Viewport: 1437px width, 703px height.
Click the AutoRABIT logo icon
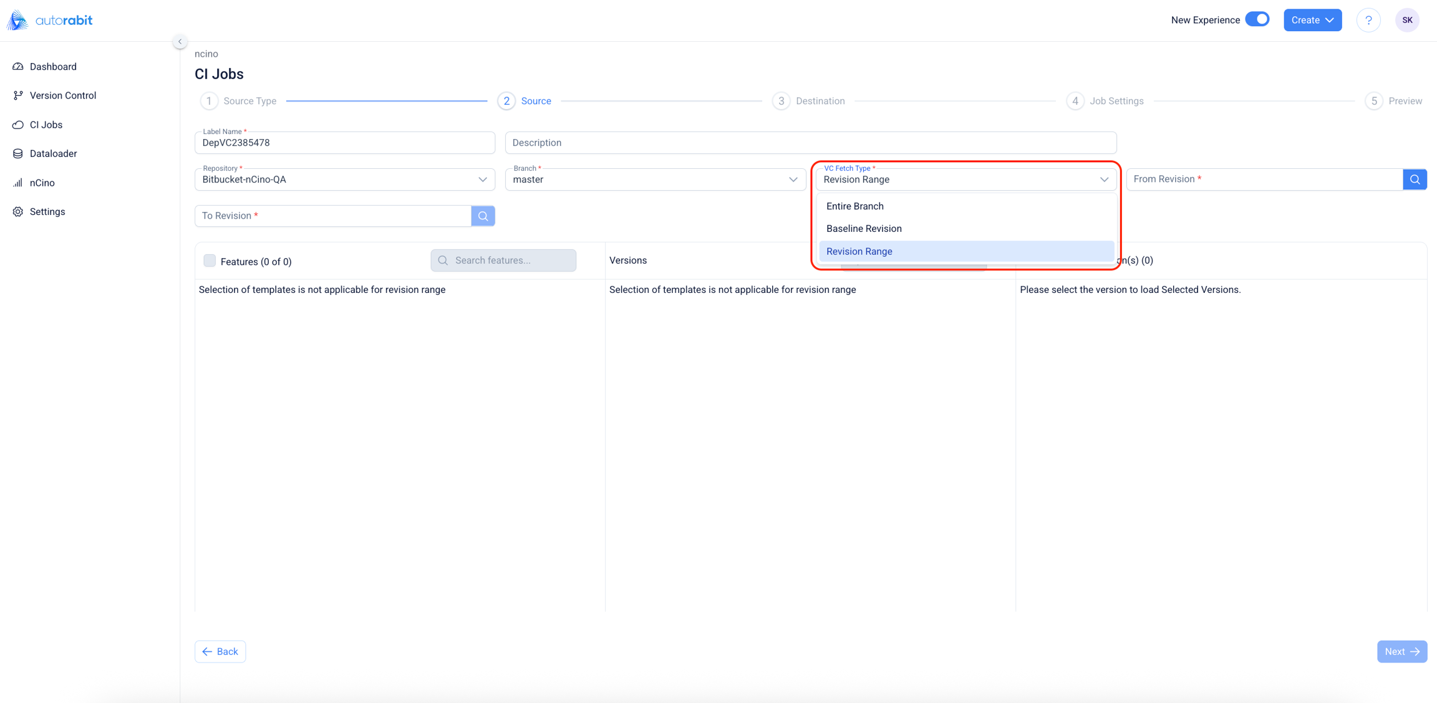coord(17,20)
